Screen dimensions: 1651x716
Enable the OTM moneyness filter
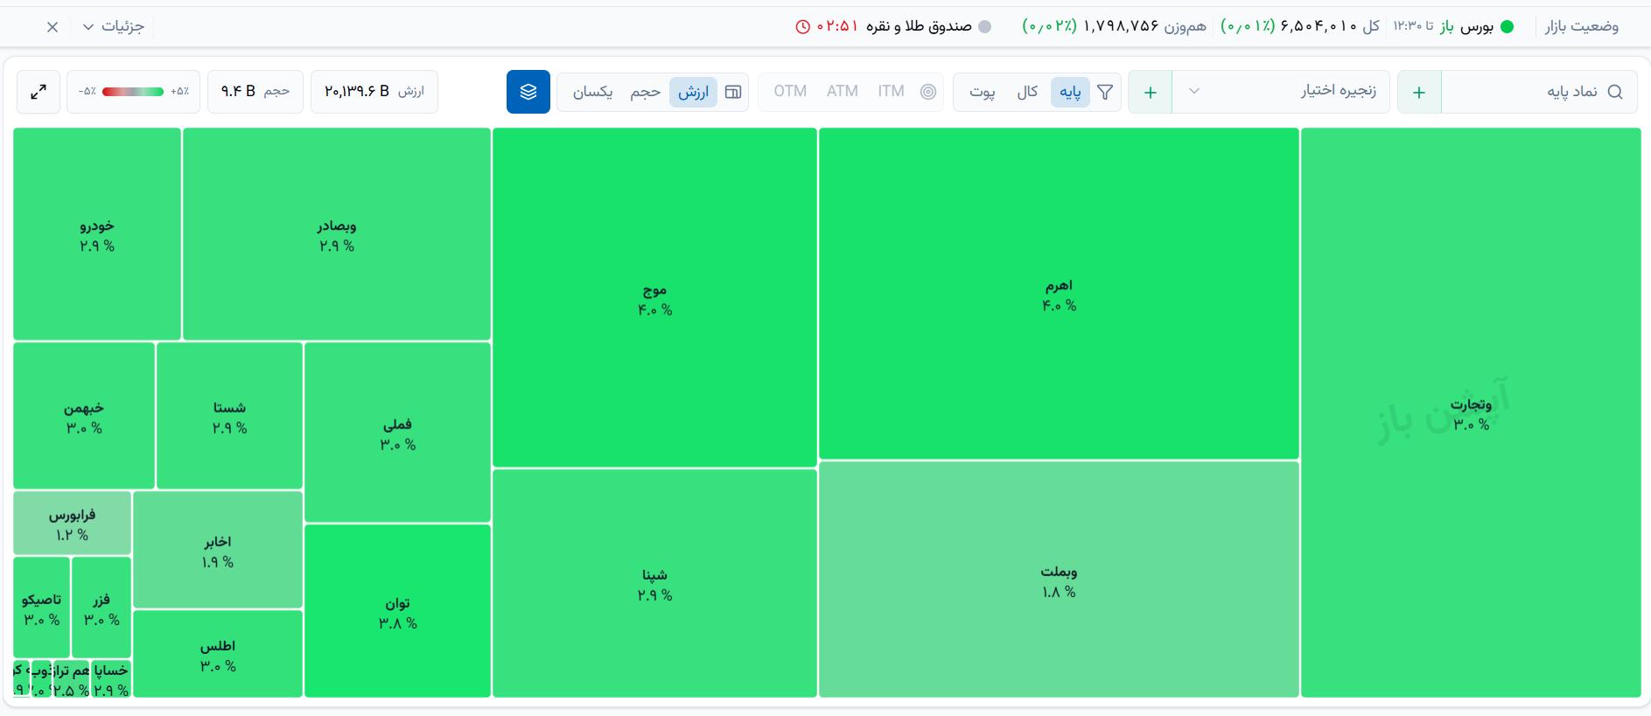tap(790, 92)
